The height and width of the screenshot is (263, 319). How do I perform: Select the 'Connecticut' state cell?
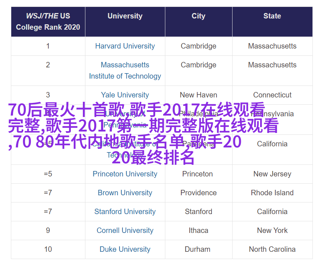coord(272,95)
